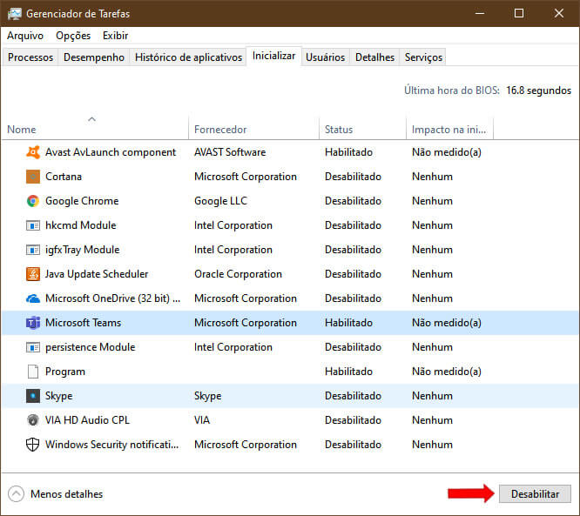Image resolution: width=580 pixels, height=516 pixels.
Task: Click Desabilitado status in Google Chrome row
Action: click(353, 201)
